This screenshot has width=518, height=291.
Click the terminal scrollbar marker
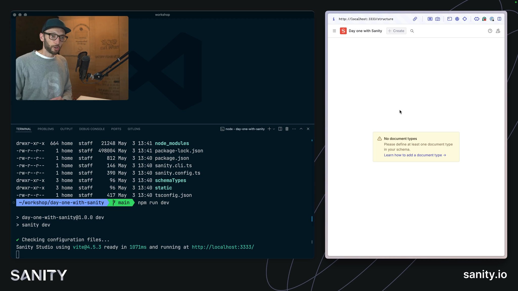pyautogui.click(x=312, y=219)
